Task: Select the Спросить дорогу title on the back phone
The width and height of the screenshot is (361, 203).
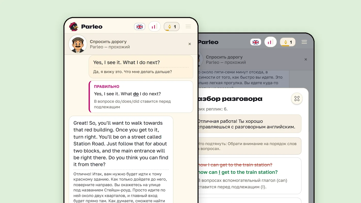Action: pyautogui.click(x=224, y=57)
